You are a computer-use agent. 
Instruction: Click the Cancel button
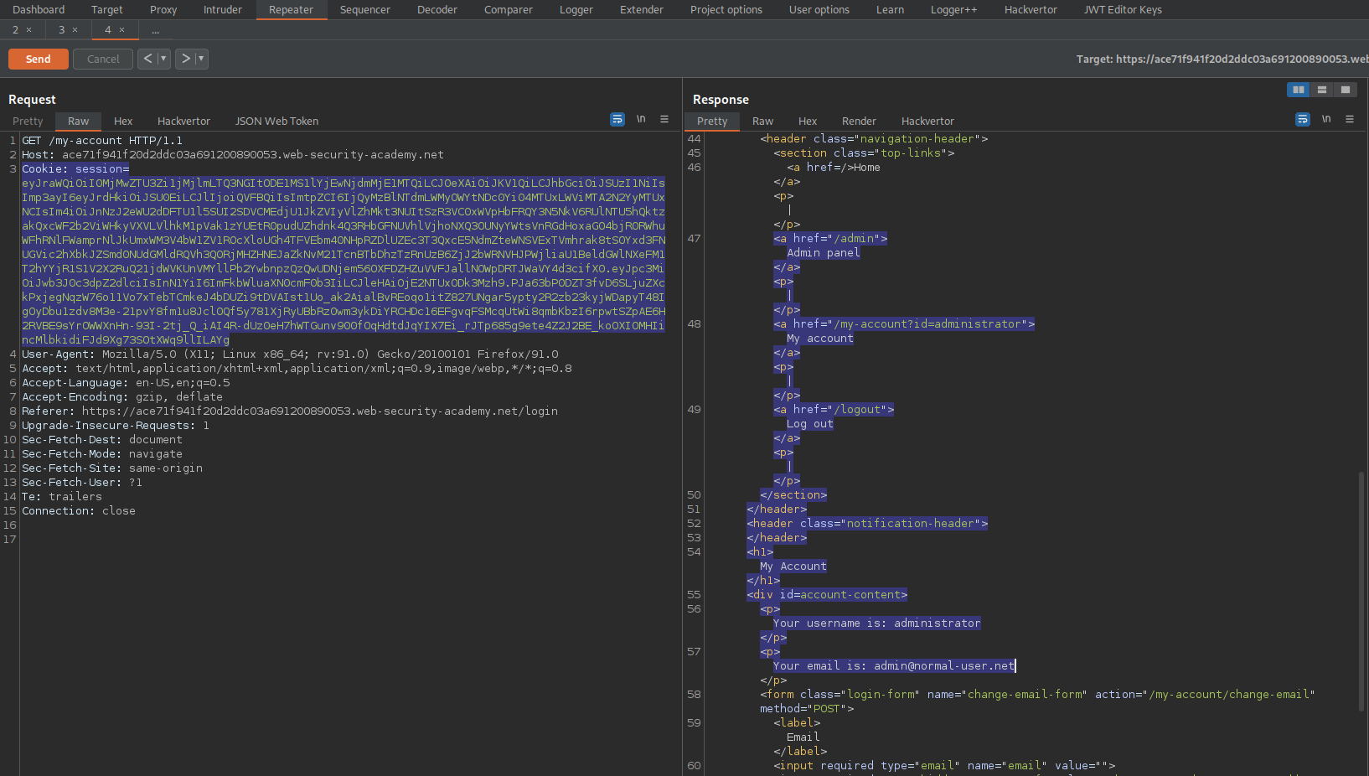point(103,59)
